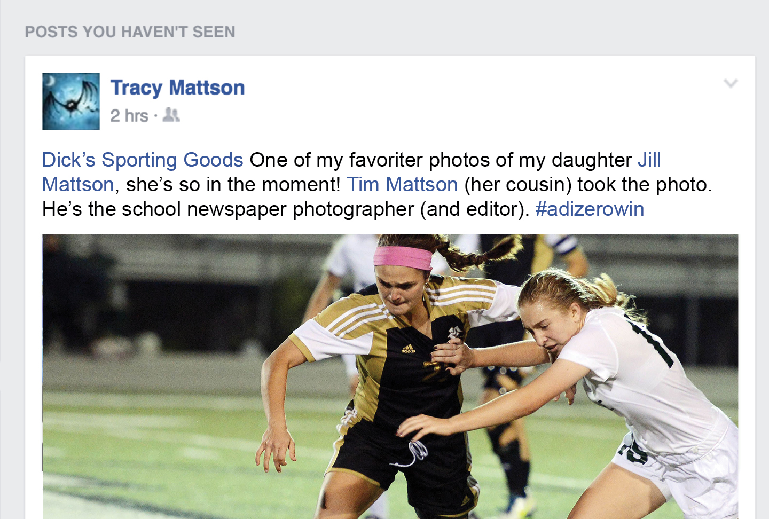Open Tracy Mattson's bat profile picture
The height and width of the screenshot is (519, 769).
(71, 101)
